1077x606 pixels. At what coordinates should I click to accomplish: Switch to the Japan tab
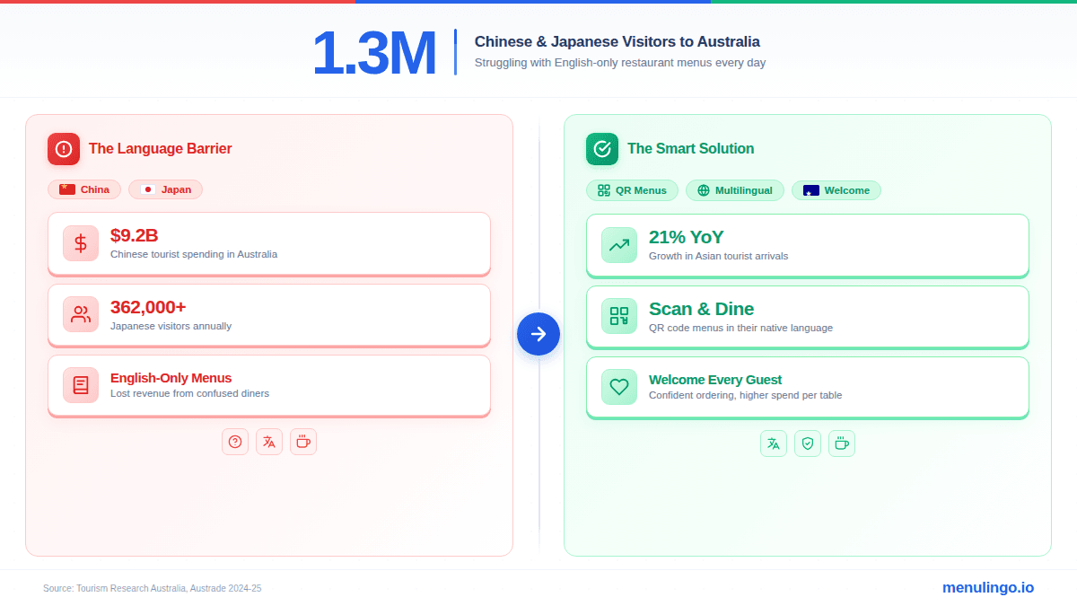tap(165, 189)
